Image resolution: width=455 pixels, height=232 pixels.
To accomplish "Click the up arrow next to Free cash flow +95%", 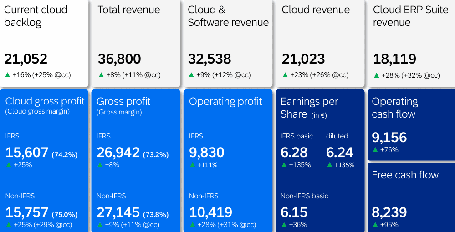I will (375, 225).
